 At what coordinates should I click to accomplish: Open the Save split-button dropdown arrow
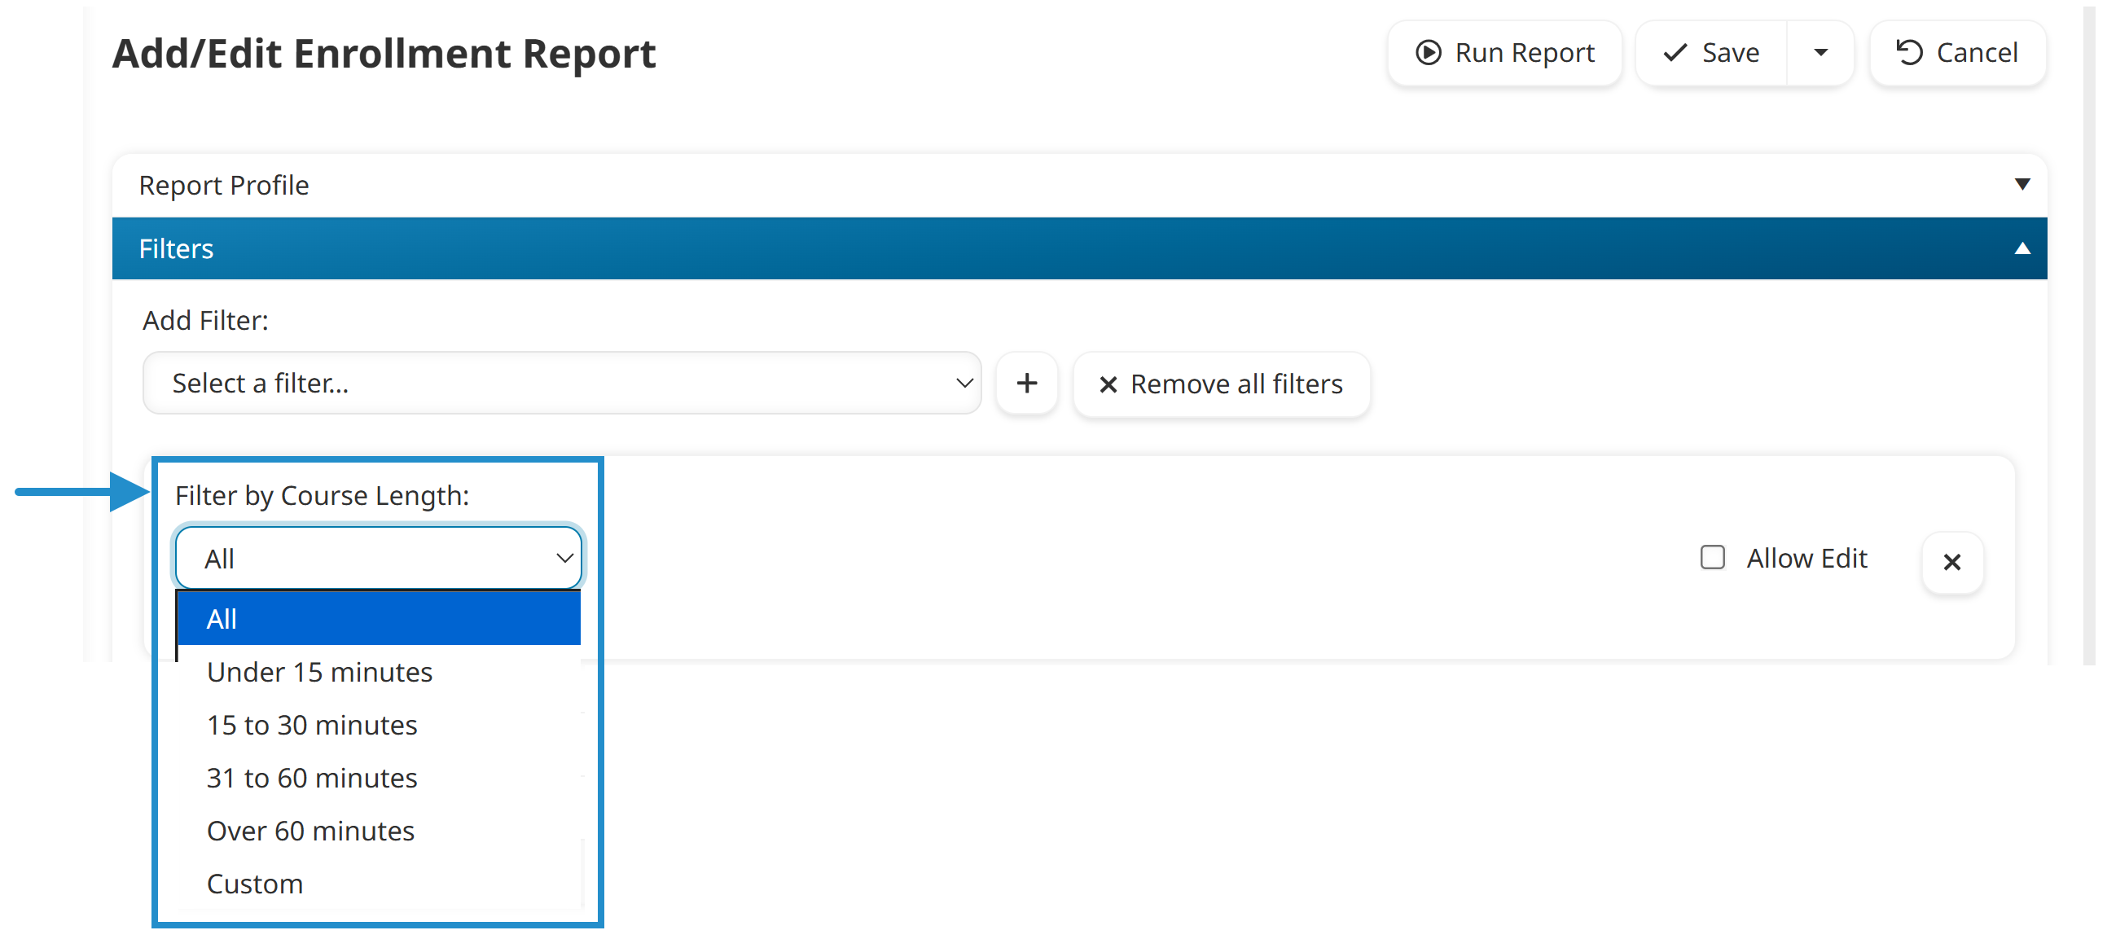coord(1822,52)
